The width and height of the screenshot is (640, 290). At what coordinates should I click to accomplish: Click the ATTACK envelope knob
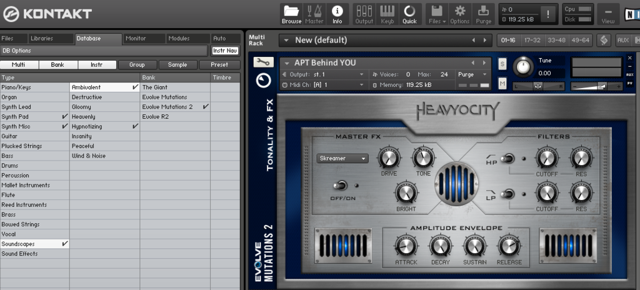[406, 246]
